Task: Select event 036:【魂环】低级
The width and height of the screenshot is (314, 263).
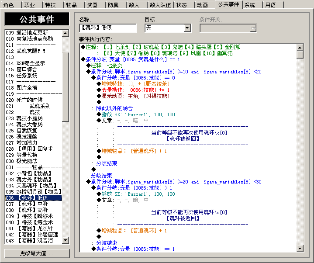Action: click(x=34, y=198)
